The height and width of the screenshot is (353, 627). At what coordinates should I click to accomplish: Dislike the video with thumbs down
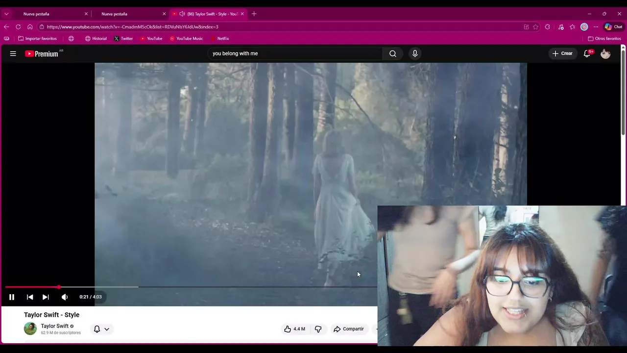(318, 329)
